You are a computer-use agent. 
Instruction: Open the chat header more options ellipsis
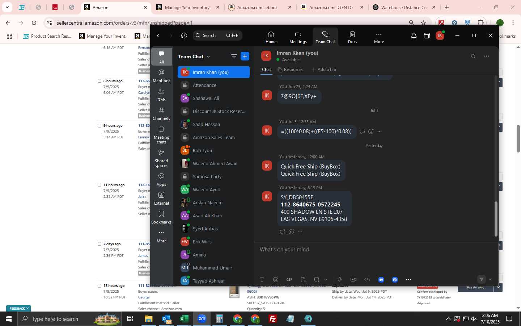coord(487,56)
